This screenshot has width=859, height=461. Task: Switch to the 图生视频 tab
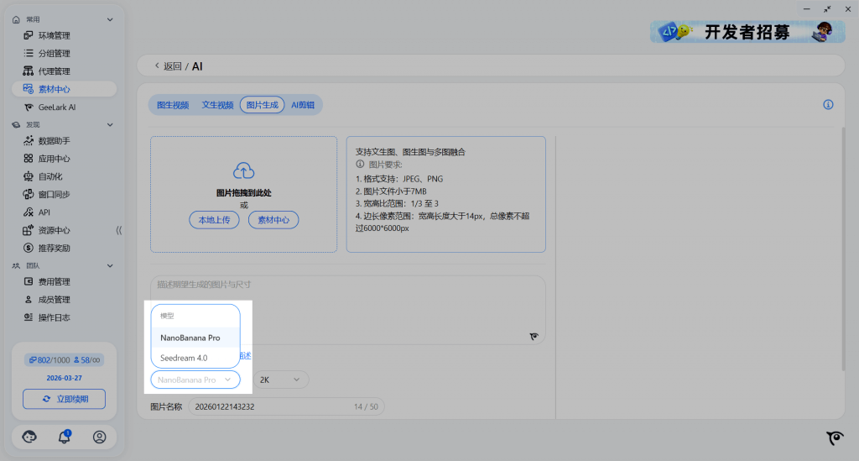(x=173, y=105)
